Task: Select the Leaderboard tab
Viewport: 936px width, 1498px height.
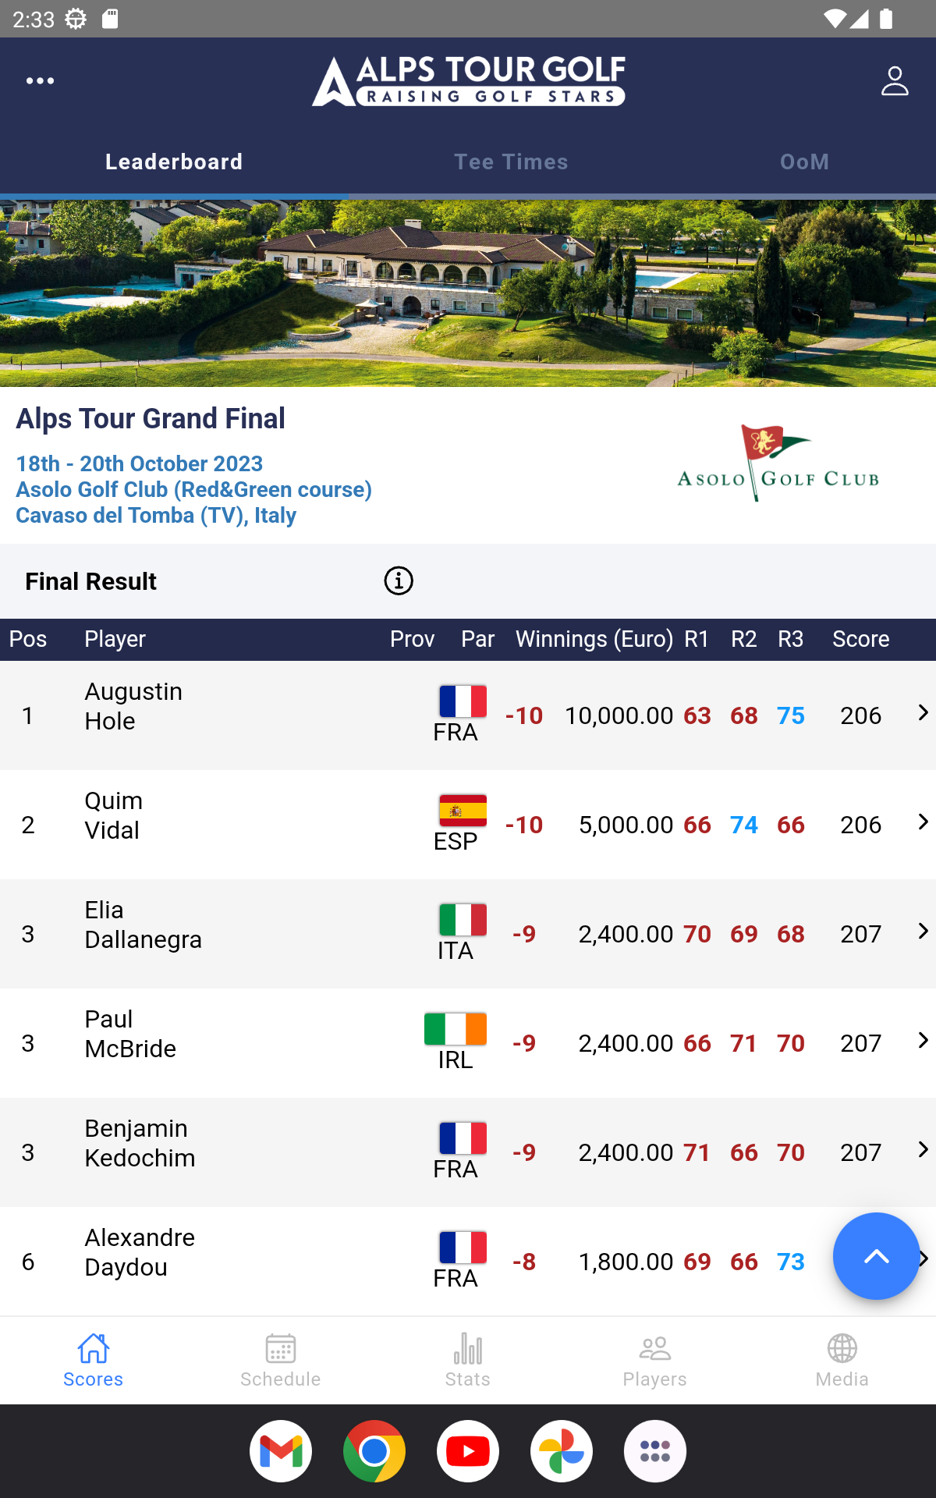Action: coord(174,162)
